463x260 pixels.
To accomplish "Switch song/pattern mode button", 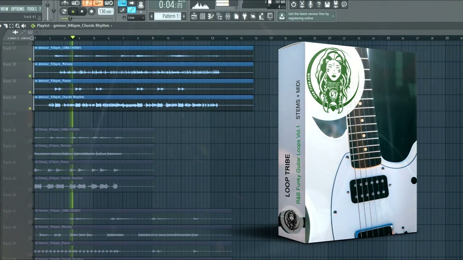I will tap(64, 12).
